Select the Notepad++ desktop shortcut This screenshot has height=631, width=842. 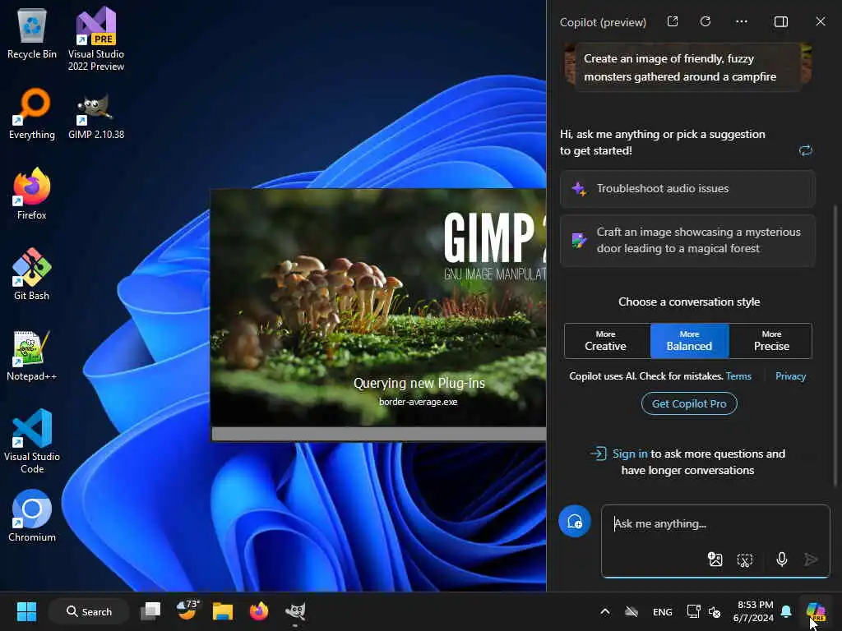pos(32,355)
